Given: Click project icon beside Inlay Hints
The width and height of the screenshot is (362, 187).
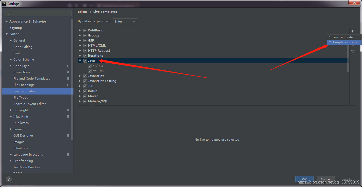Looking at the screenshot, I should coord(68,117).
